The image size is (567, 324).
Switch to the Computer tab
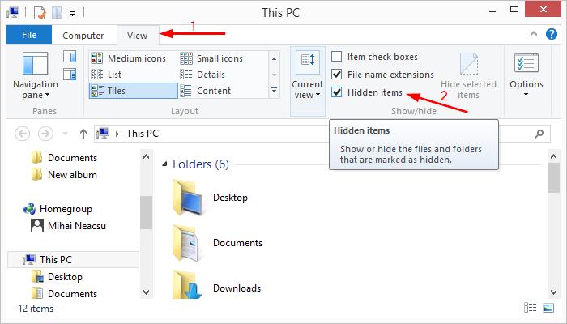83,36
